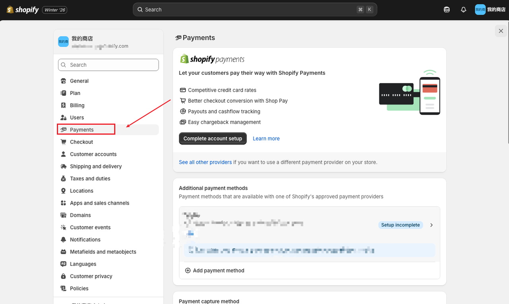Image resolution: width=509 pixels, height=304 pixels.
Task: Click the plus icon beside Add payment method
Action: 188,270
